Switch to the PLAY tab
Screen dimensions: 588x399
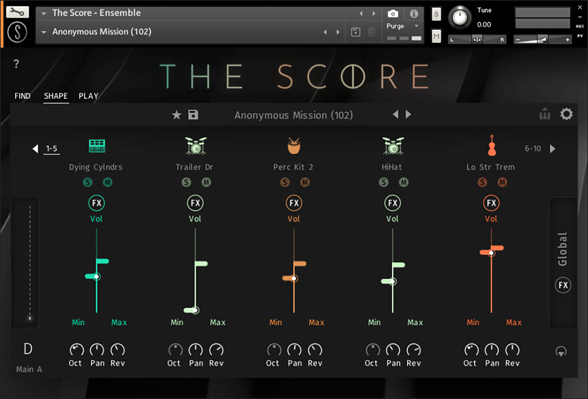pos(89,96)
